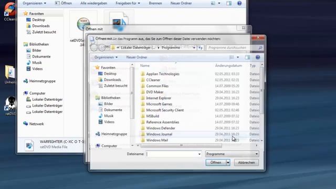The width and height of the screenshot is (336, 189).
Task: Click refresh button beside address bar
Action: coord(201,48)
